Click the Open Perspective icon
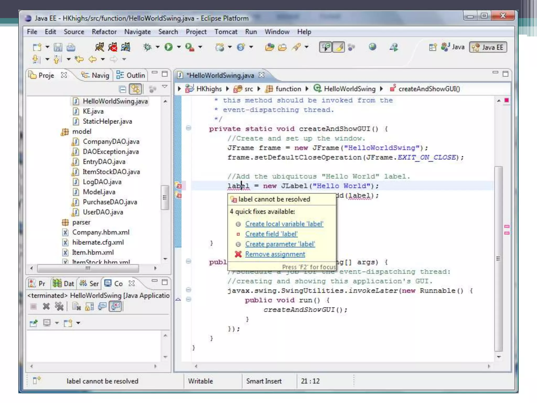 (x=433, y=47)
